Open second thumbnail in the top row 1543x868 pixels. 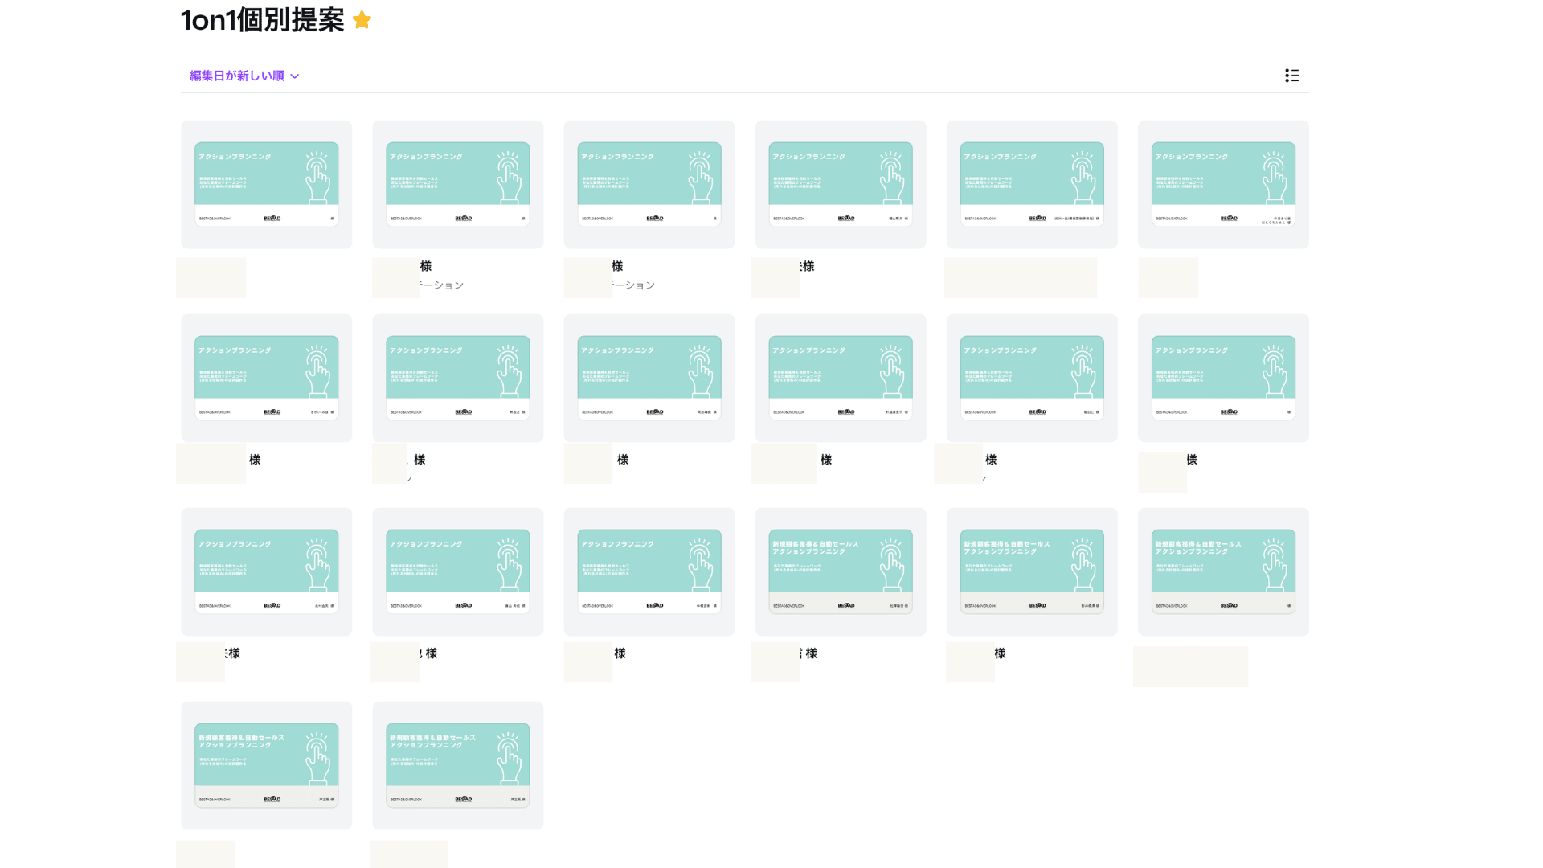tap(458, 184)
